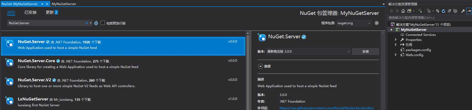The width and height of the screenshot is (472, 110).
Task: Expand the pending changes filter dropdown arrow
Action: pos(433,11)
